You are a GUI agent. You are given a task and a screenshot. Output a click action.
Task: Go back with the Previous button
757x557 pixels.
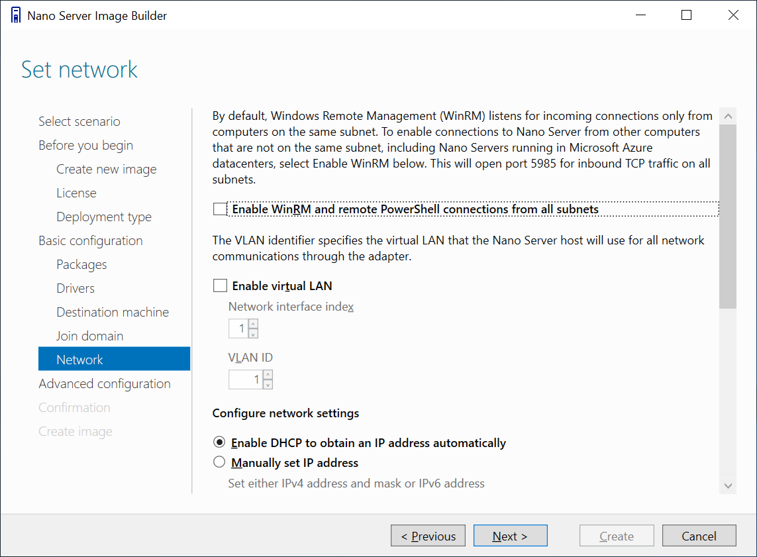point(428,536)
